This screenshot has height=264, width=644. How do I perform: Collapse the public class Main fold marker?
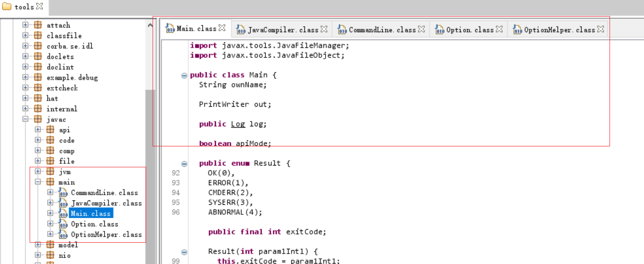pyautogui.click(x=184, y=75)
